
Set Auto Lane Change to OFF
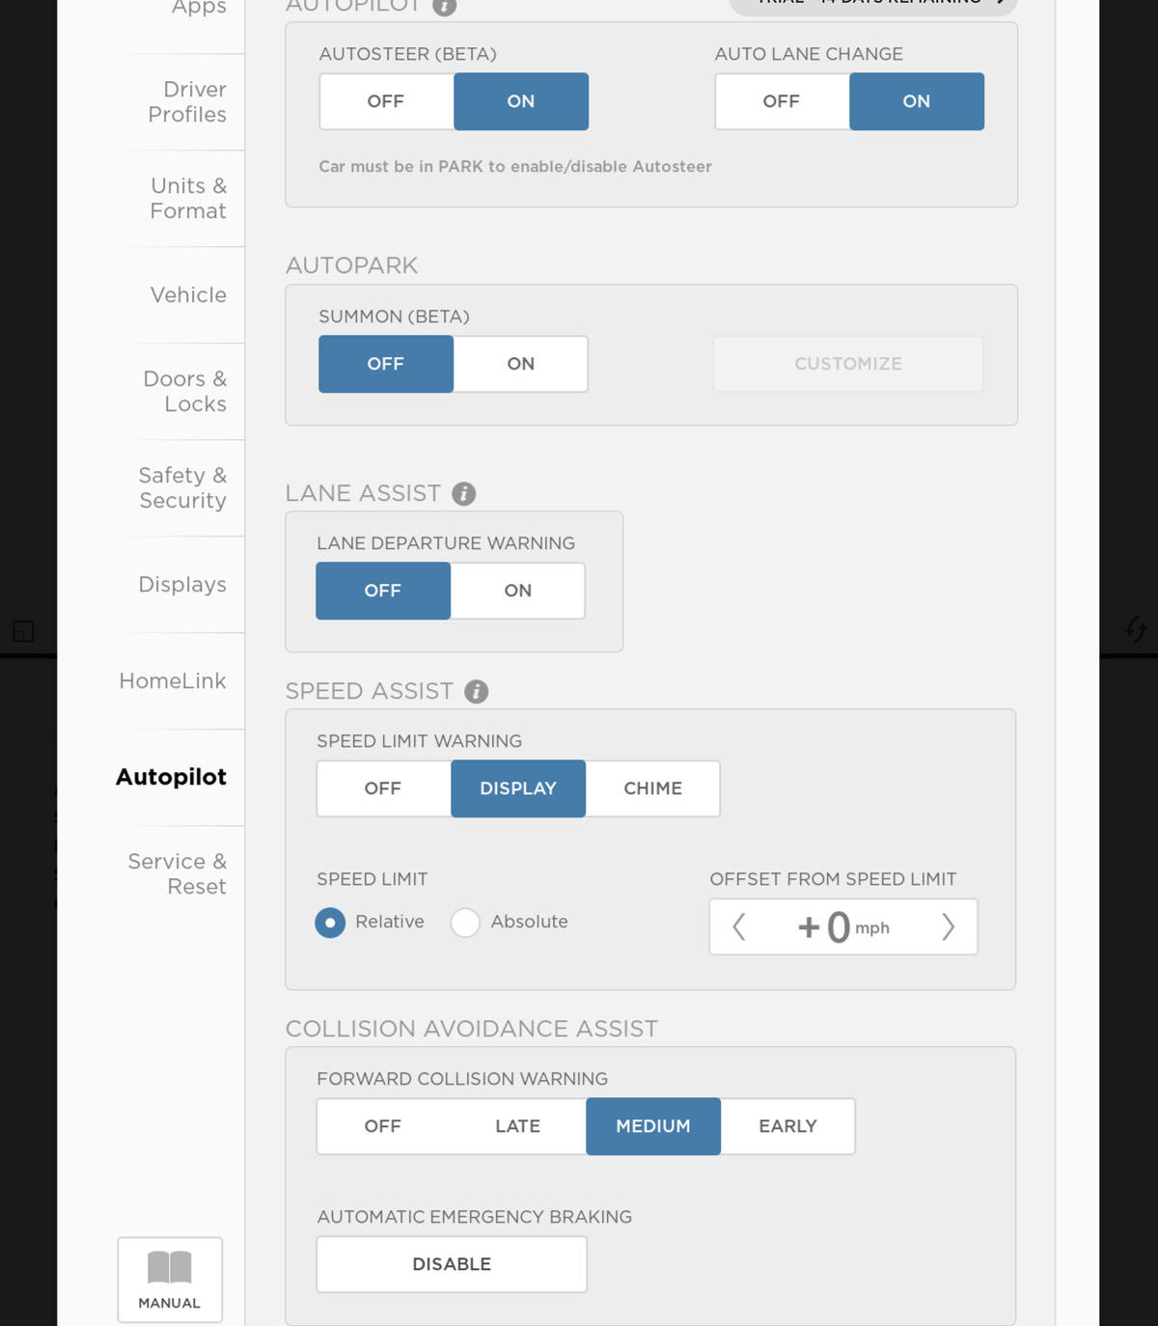coord(782,101)
